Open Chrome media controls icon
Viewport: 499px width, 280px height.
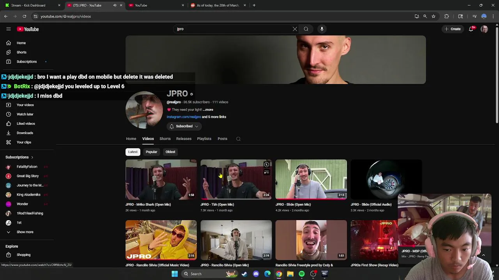474,16
